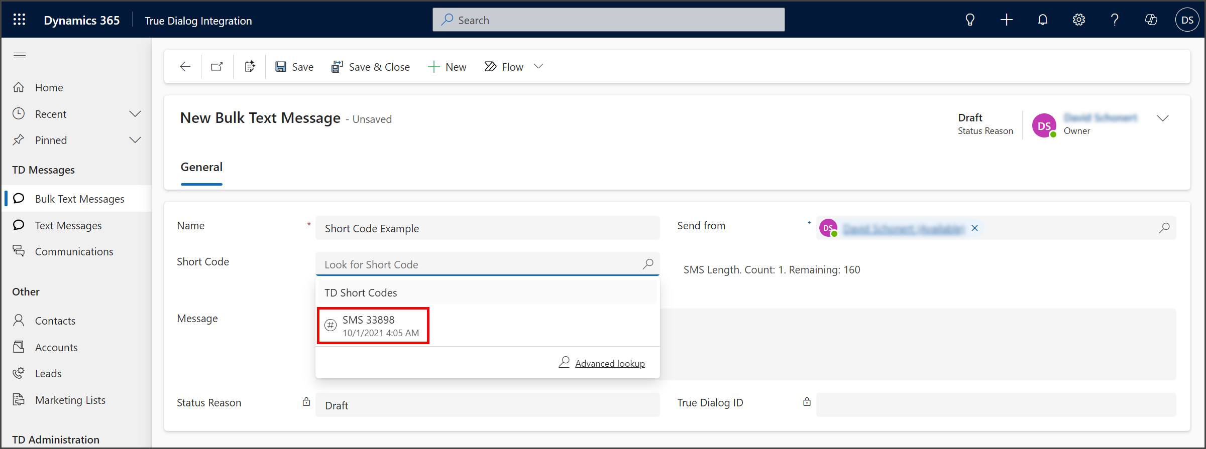Click Save & Close
Viewport: 1206px width, 449px height.
click(x=371, y=67)
